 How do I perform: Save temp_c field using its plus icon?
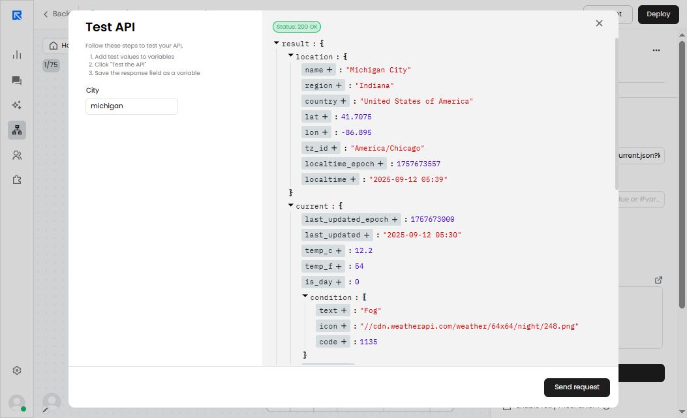coord(339,250)
